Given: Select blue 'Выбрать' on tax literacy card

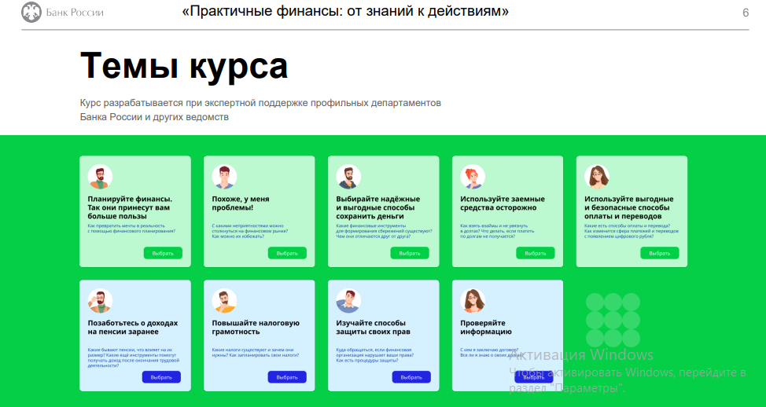Looking at the screenshot, I should coord(287,377).
